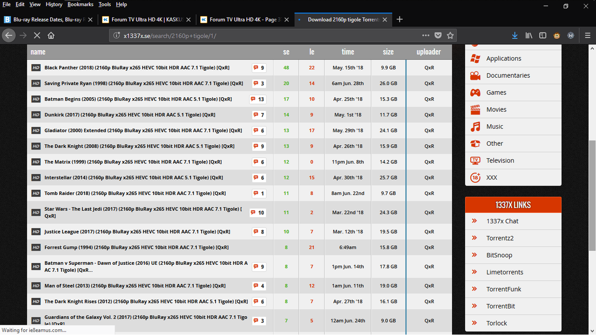
Task: Open the History menu
Action: [x=54, y=4]
